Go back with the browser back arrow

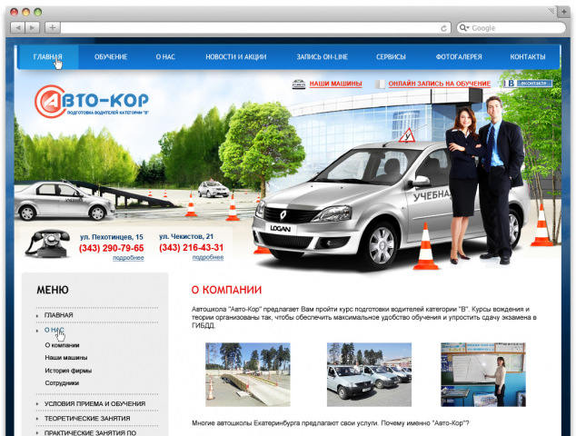click(x=17, y=27)
